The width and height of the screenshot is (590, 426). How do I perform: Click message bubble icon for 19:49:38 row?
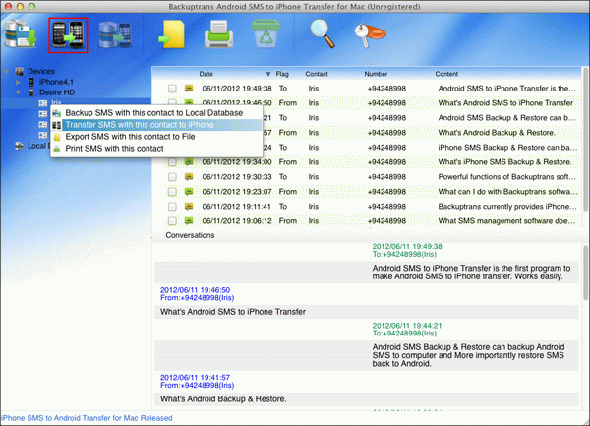click(x=189, y=89)
